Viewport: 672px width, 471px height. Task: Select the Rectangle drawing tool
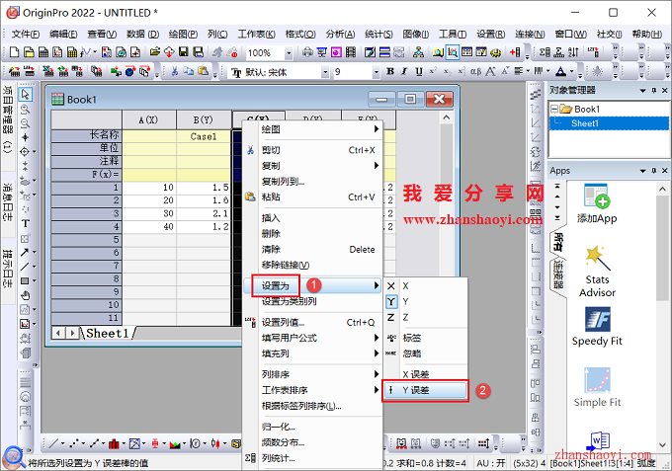pyautogui.click(x=25, y=280)
